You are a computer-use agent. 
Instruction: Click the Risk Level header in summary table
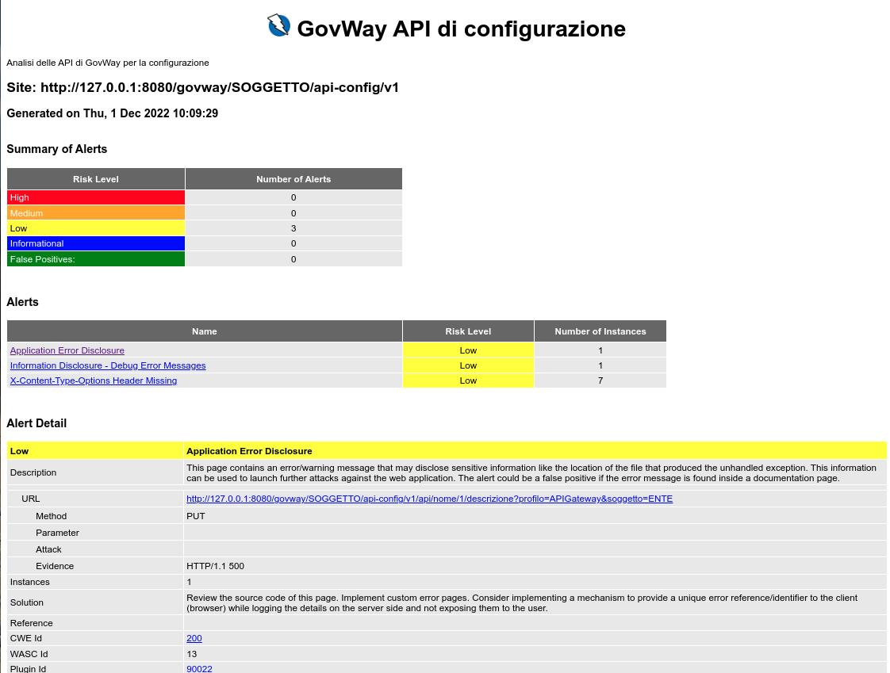click(96, 178)
